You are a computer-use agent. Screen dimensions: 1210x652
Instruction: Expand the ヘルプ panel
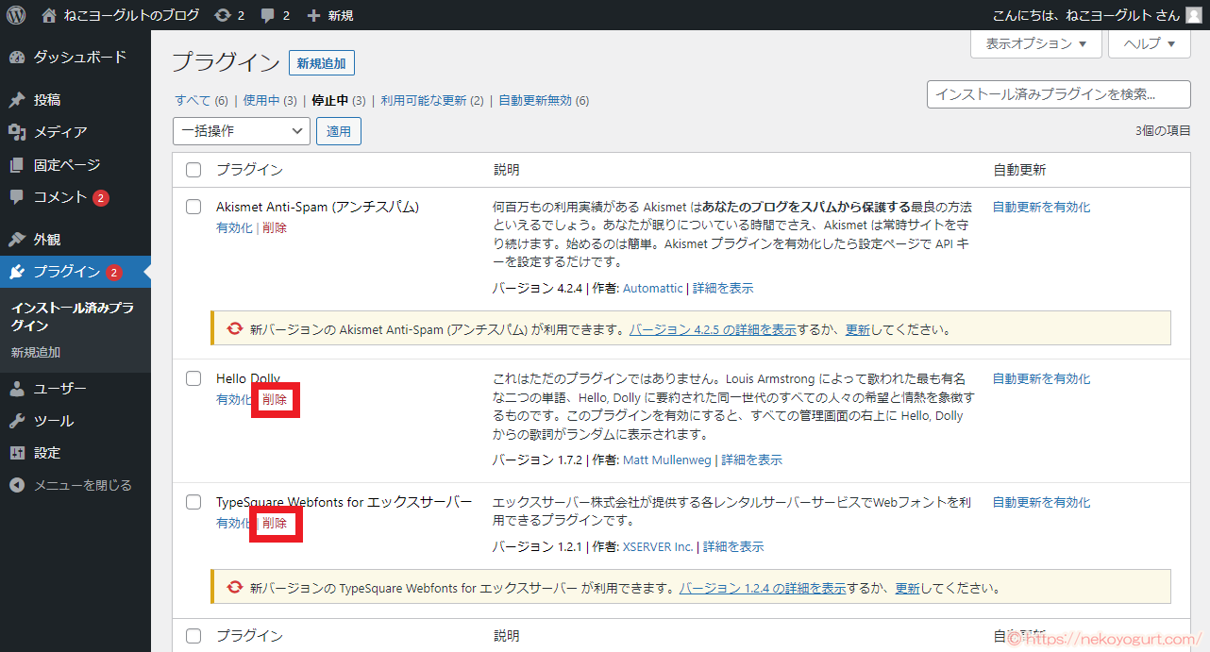(1149, 42)
